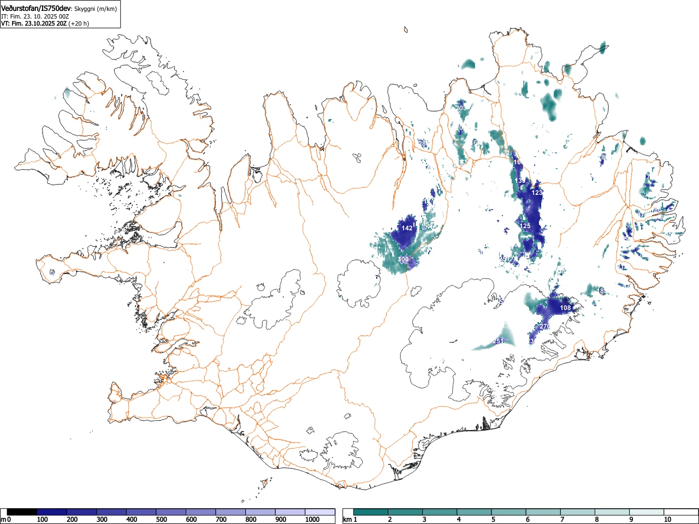Click the legend swatch between 400 and 500 m

141,512
